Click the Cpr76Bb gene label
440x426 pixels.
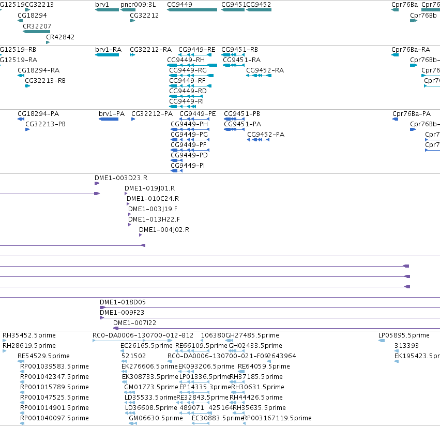(423, 15)
